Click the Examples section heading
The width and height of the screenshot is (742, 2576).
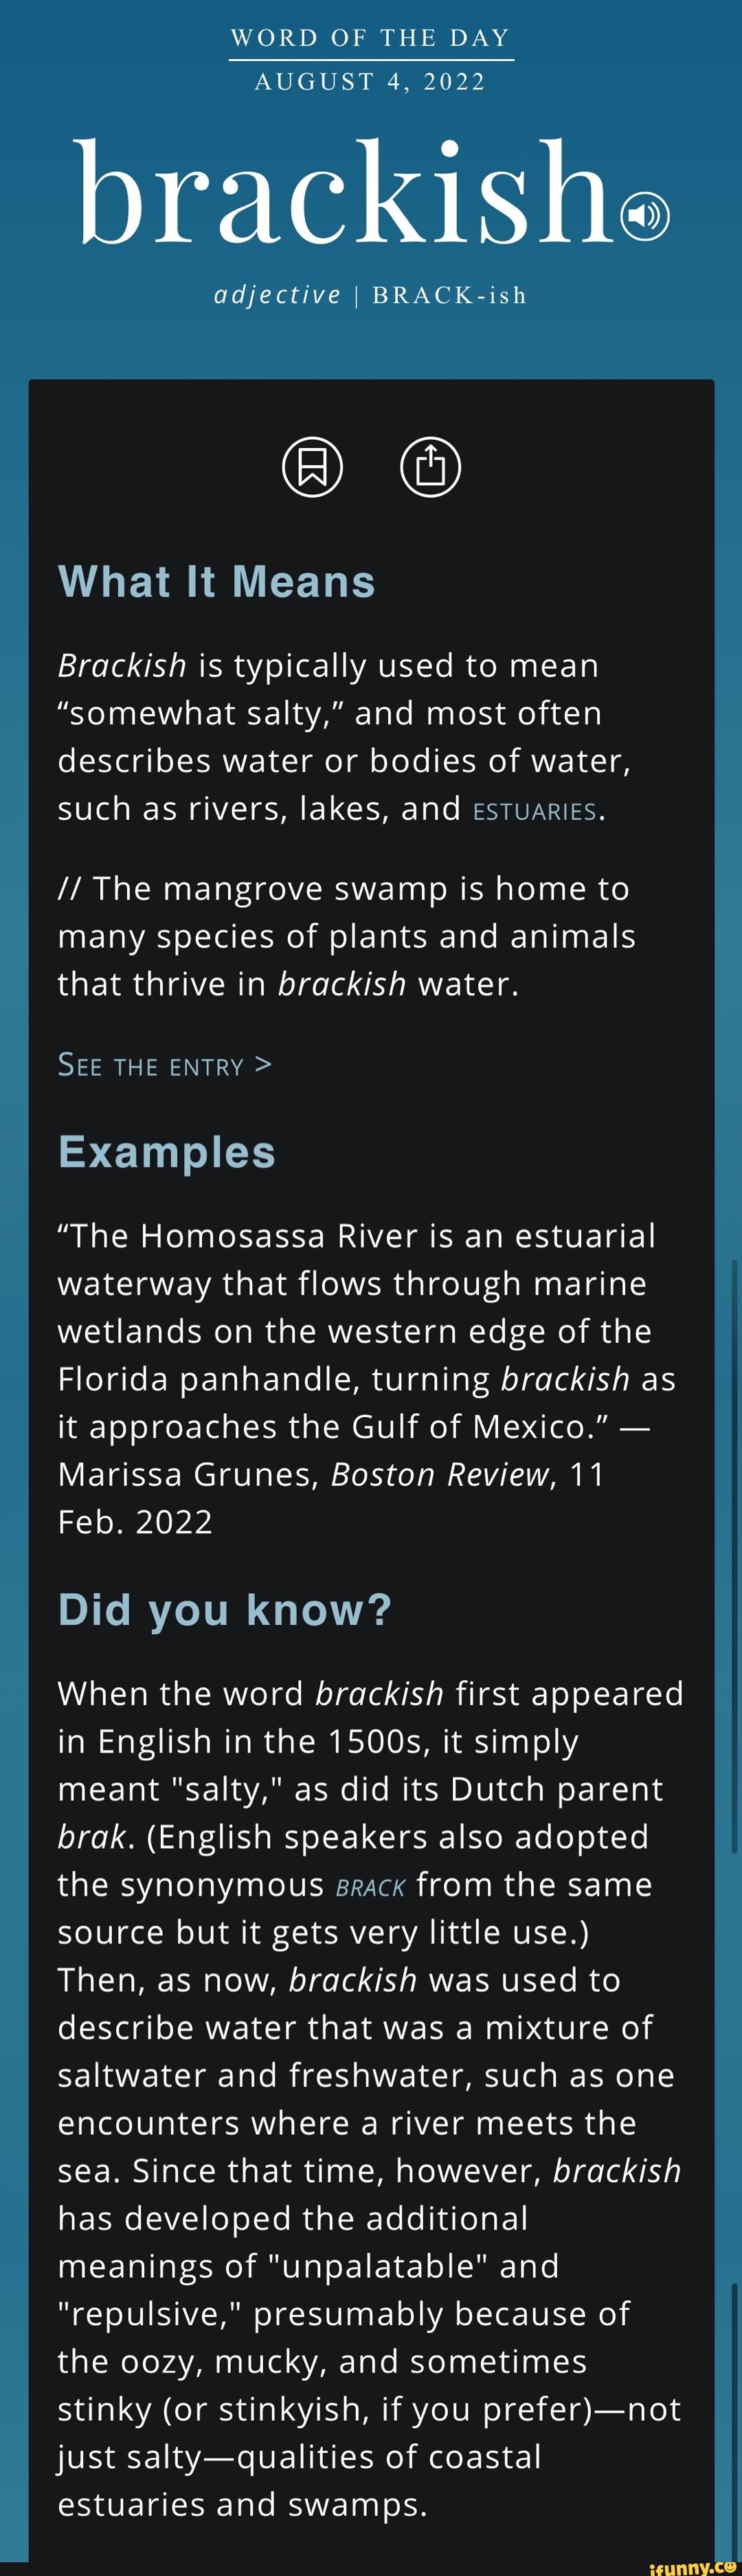pyautogui.click(x=167, y=1152)
